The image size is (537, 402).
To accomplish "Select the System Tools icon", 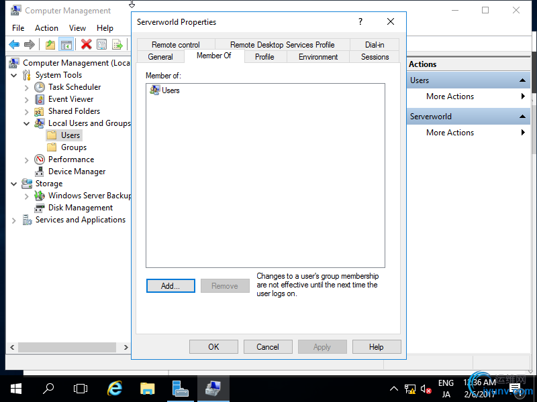I will tap(27, 75).
